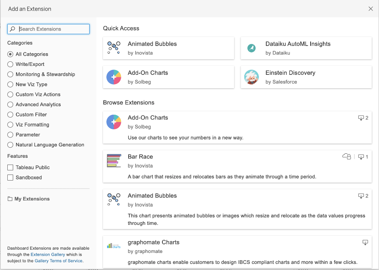This screenshot has height=270, width=379.
Task: Select Natural Language Generation category
Action: (x=11, y=145)
